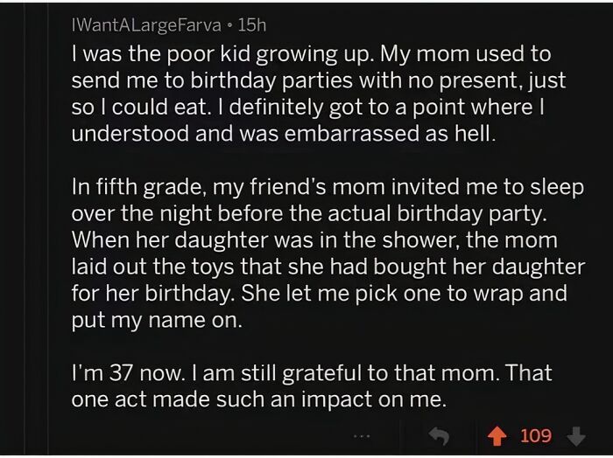The height and width of the screenshot is (458, 613).
Task: Click the line starting "send me to birthday parties"
Action: tap(318, 81)
